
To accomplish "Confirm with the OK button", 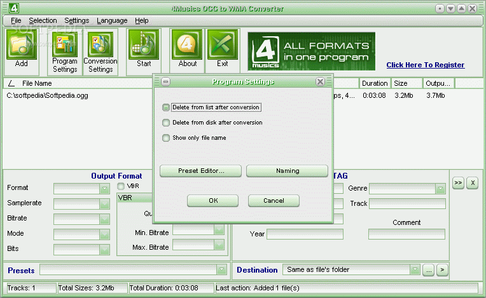I will pos(212,201).
